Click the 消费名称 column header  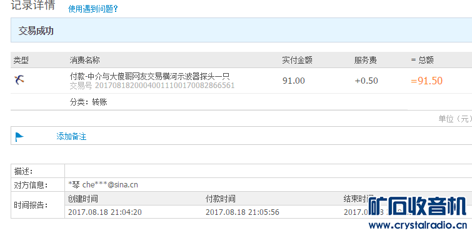point(84,60)
